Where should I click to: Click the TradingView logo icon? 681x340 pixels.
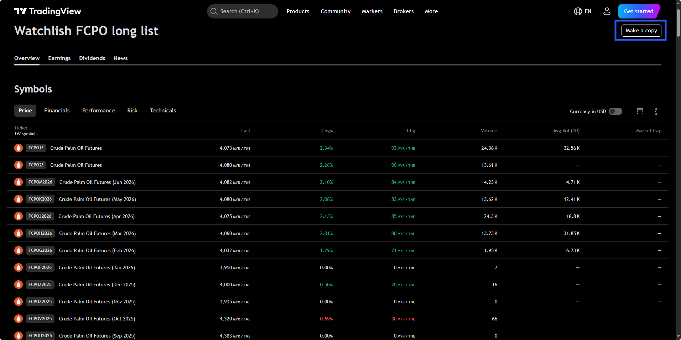click(x=20, y=11)
